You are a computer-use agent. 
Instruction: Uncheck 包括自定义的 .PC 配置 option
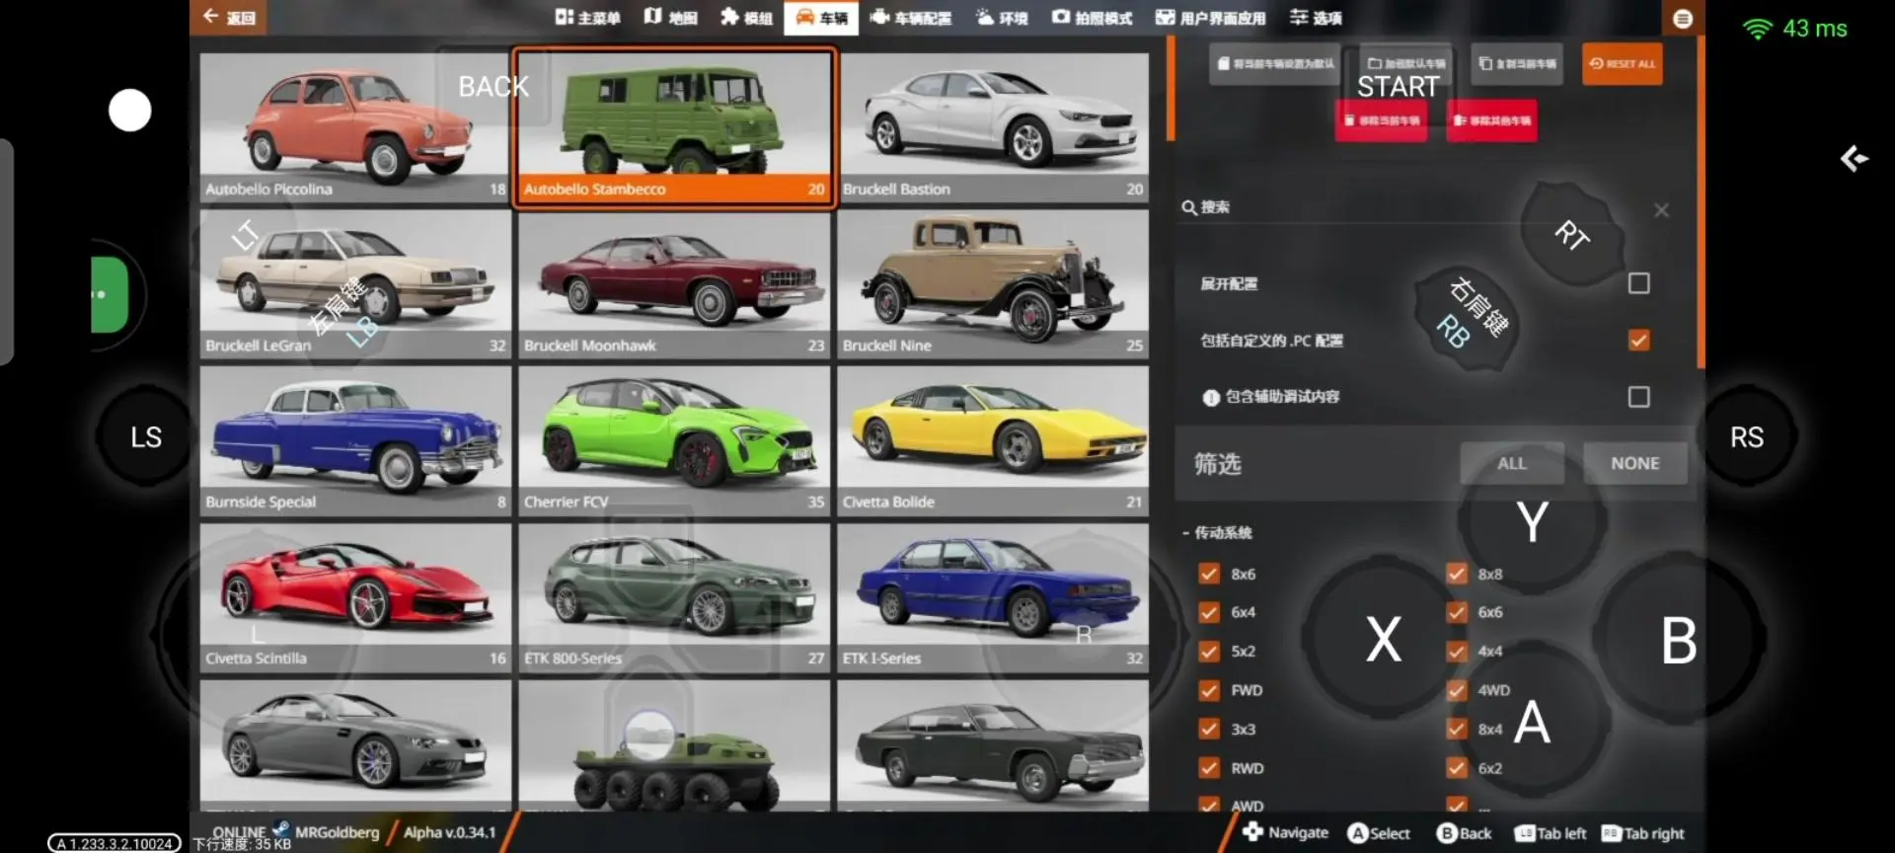tap(1638, 340)
